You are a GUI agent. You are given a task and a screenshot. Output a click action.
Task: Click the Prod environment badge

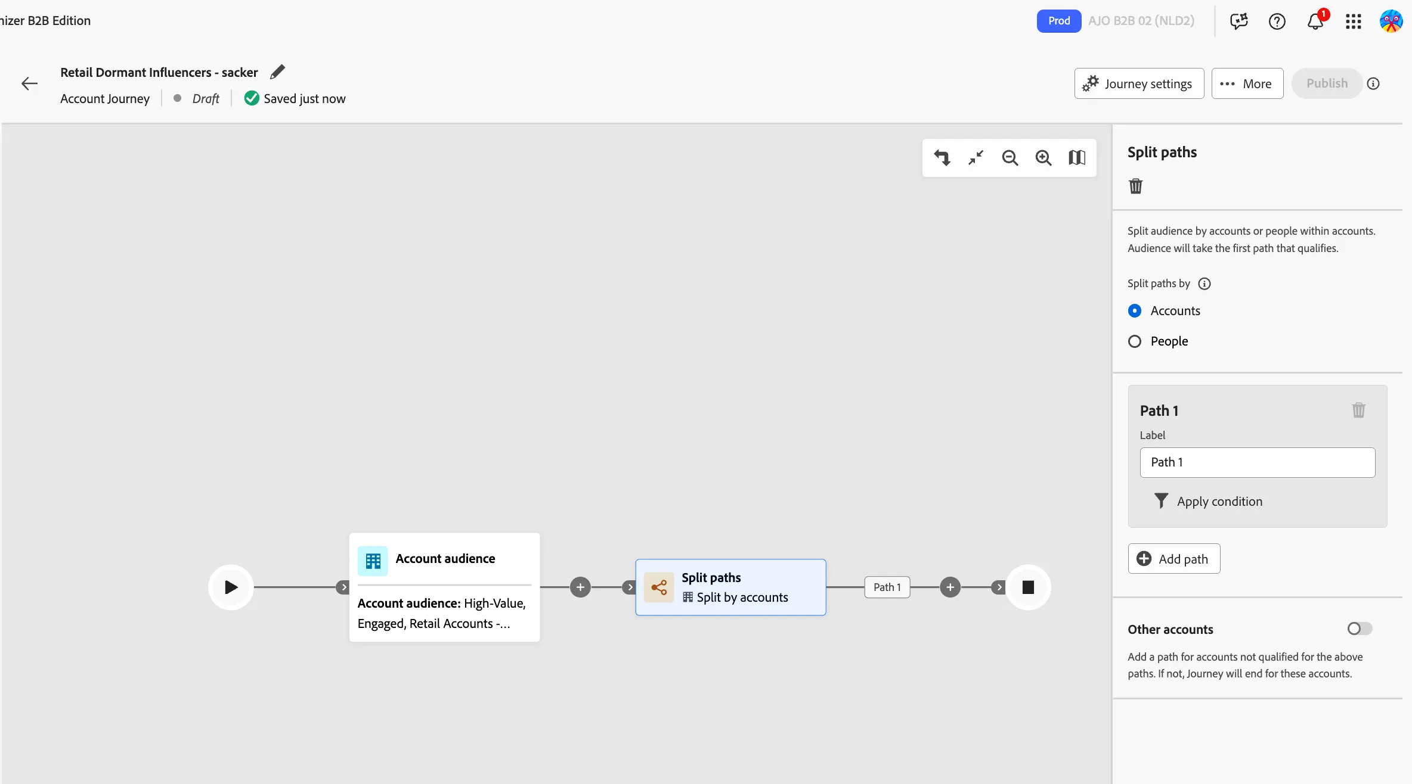(x=1059, y=21)
